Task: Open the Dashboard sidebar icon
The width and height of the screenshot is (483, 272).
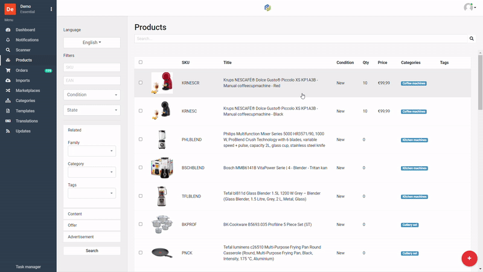Action: click(x=8, y=30)
